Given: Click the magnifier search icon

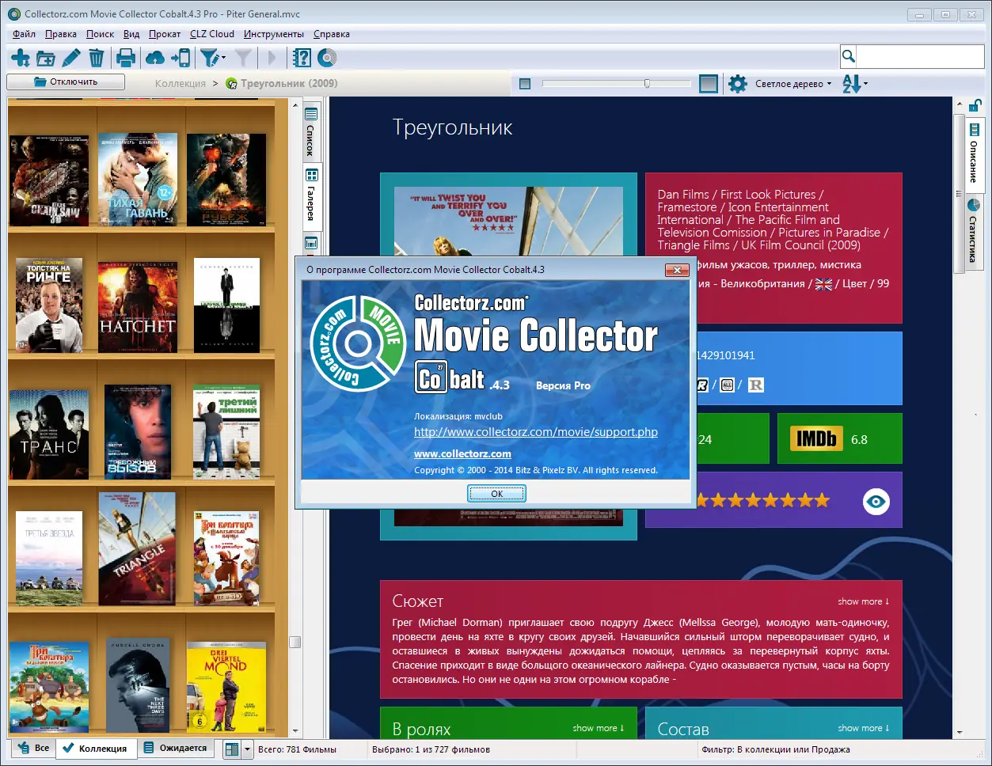Looking at the screenshot, I should (x=848, y=56).
